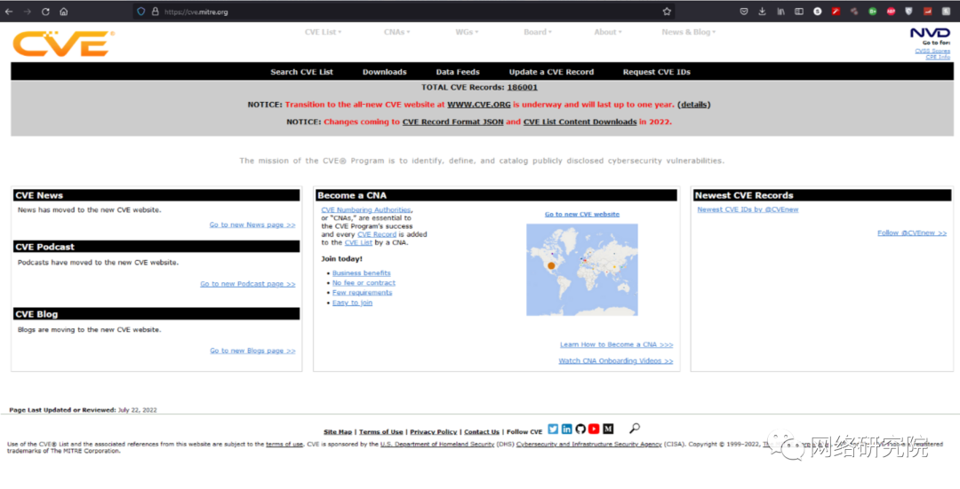The height and width of the screenshot is (489, 960).
Task: Click the red pickaxe extension icon
Action: [x=836, y=12]
